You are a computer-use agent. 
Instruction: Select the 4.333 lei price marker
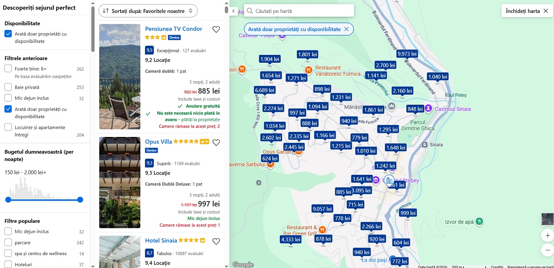coord(291,239)
